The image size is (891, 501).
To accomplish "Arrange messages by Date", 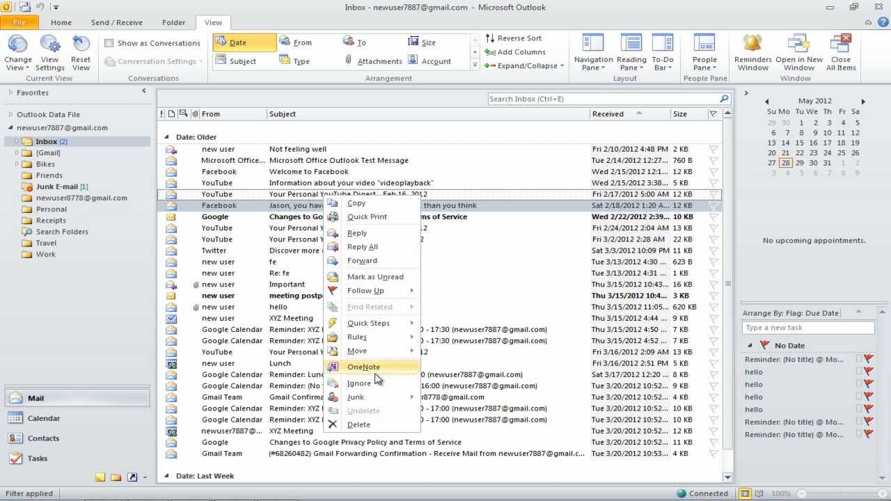I will (244, 42).
